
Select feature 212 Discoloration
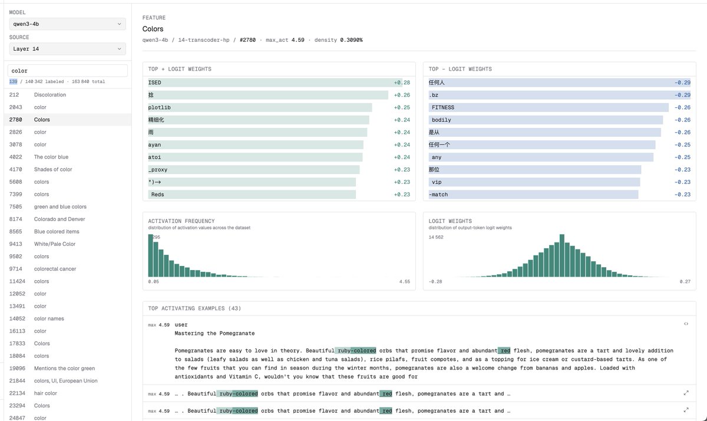67,95
